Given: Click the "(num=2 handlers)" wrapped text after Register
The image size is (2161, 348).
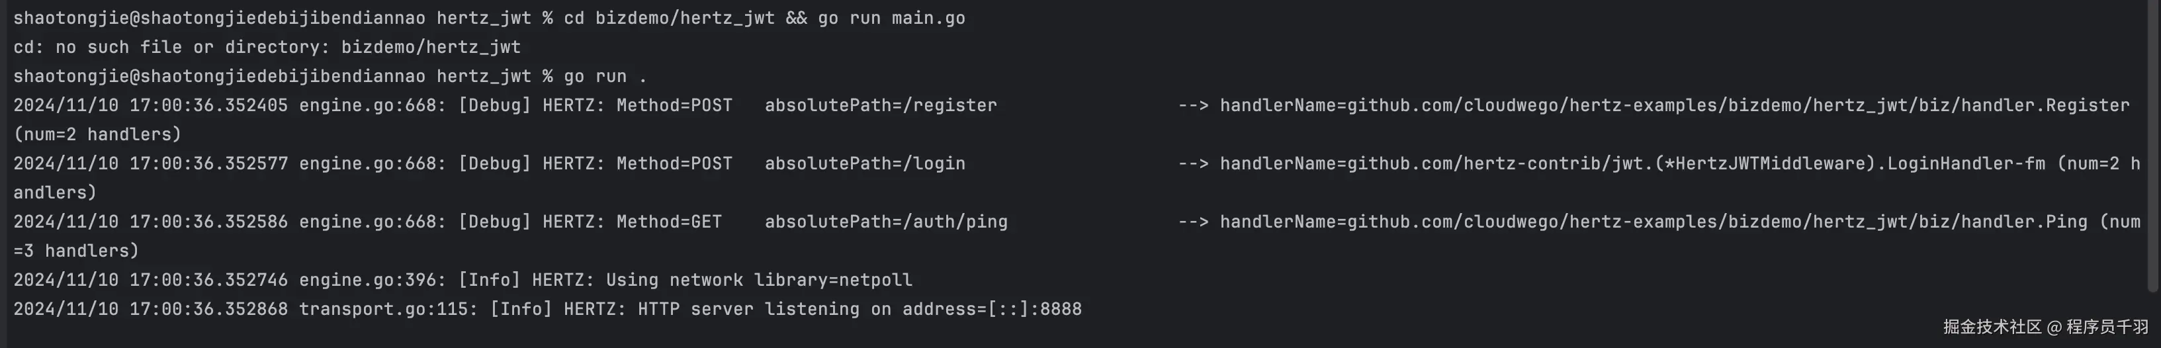Looking at the screenshot, I should coord(97,134).
